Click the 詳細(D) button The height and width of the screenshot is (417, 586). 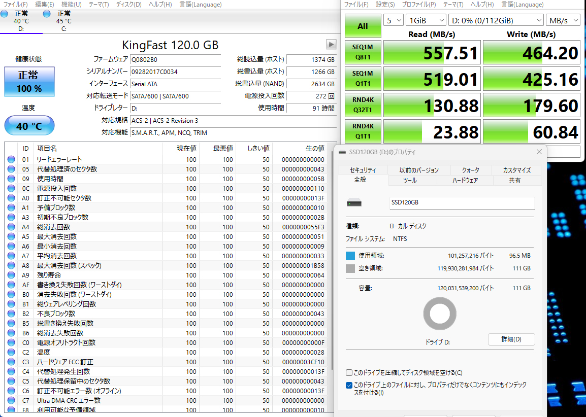point(511,339)
